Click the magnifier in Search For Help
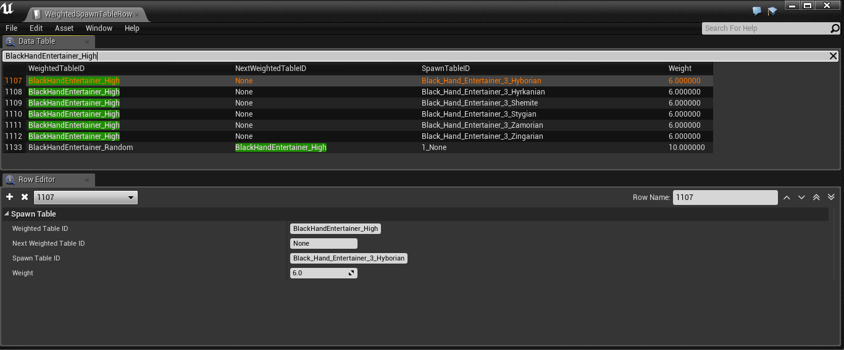The image size is (844, 350). [835, 28]
